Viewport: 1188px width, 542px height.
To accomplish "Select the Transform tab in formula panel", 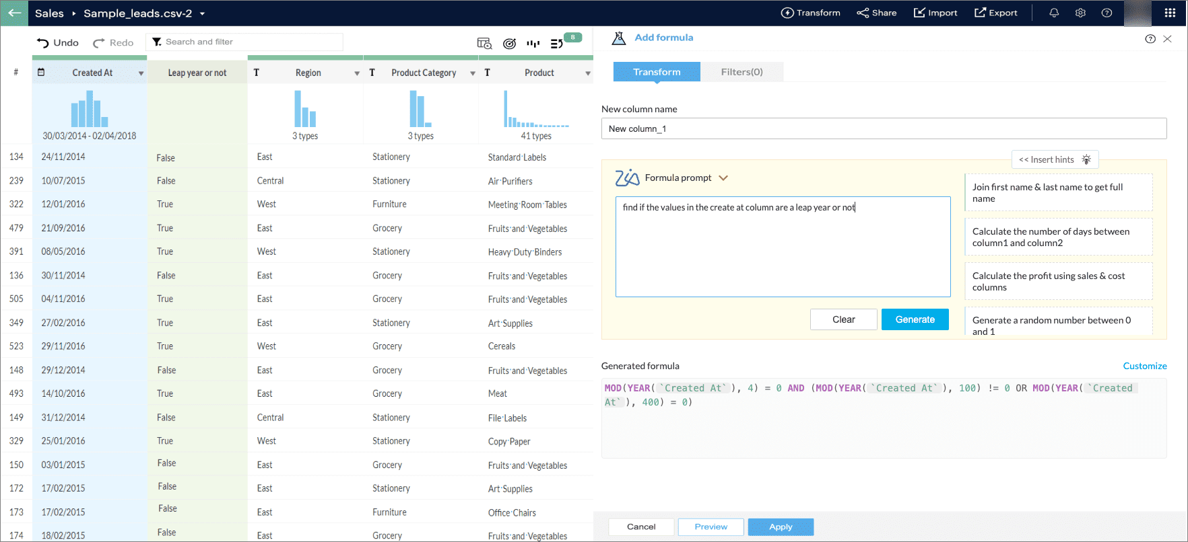I will [657, 72].
